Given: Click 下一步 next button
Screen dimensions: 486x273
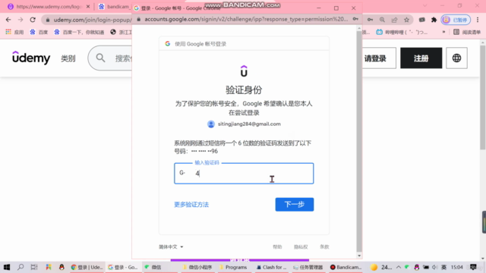Looking at the screenshot, I should point(295,204).
